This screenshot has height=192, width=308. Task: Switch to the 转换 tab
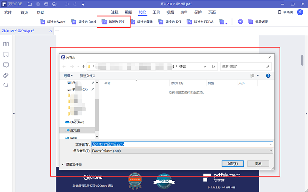(142, 12)
